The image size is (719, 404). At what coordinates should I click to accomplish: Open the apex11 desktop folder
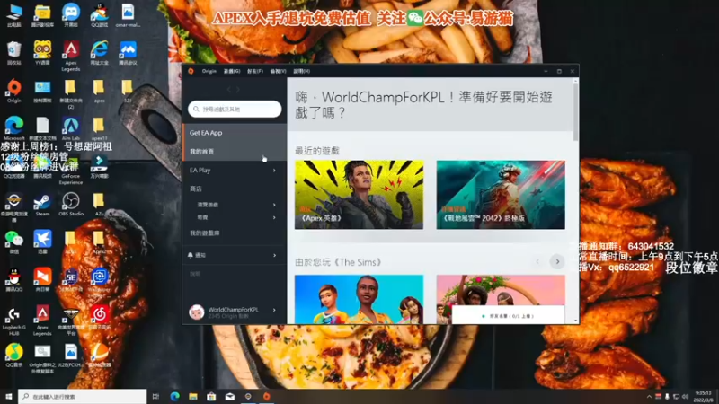[x=99, y=128]
